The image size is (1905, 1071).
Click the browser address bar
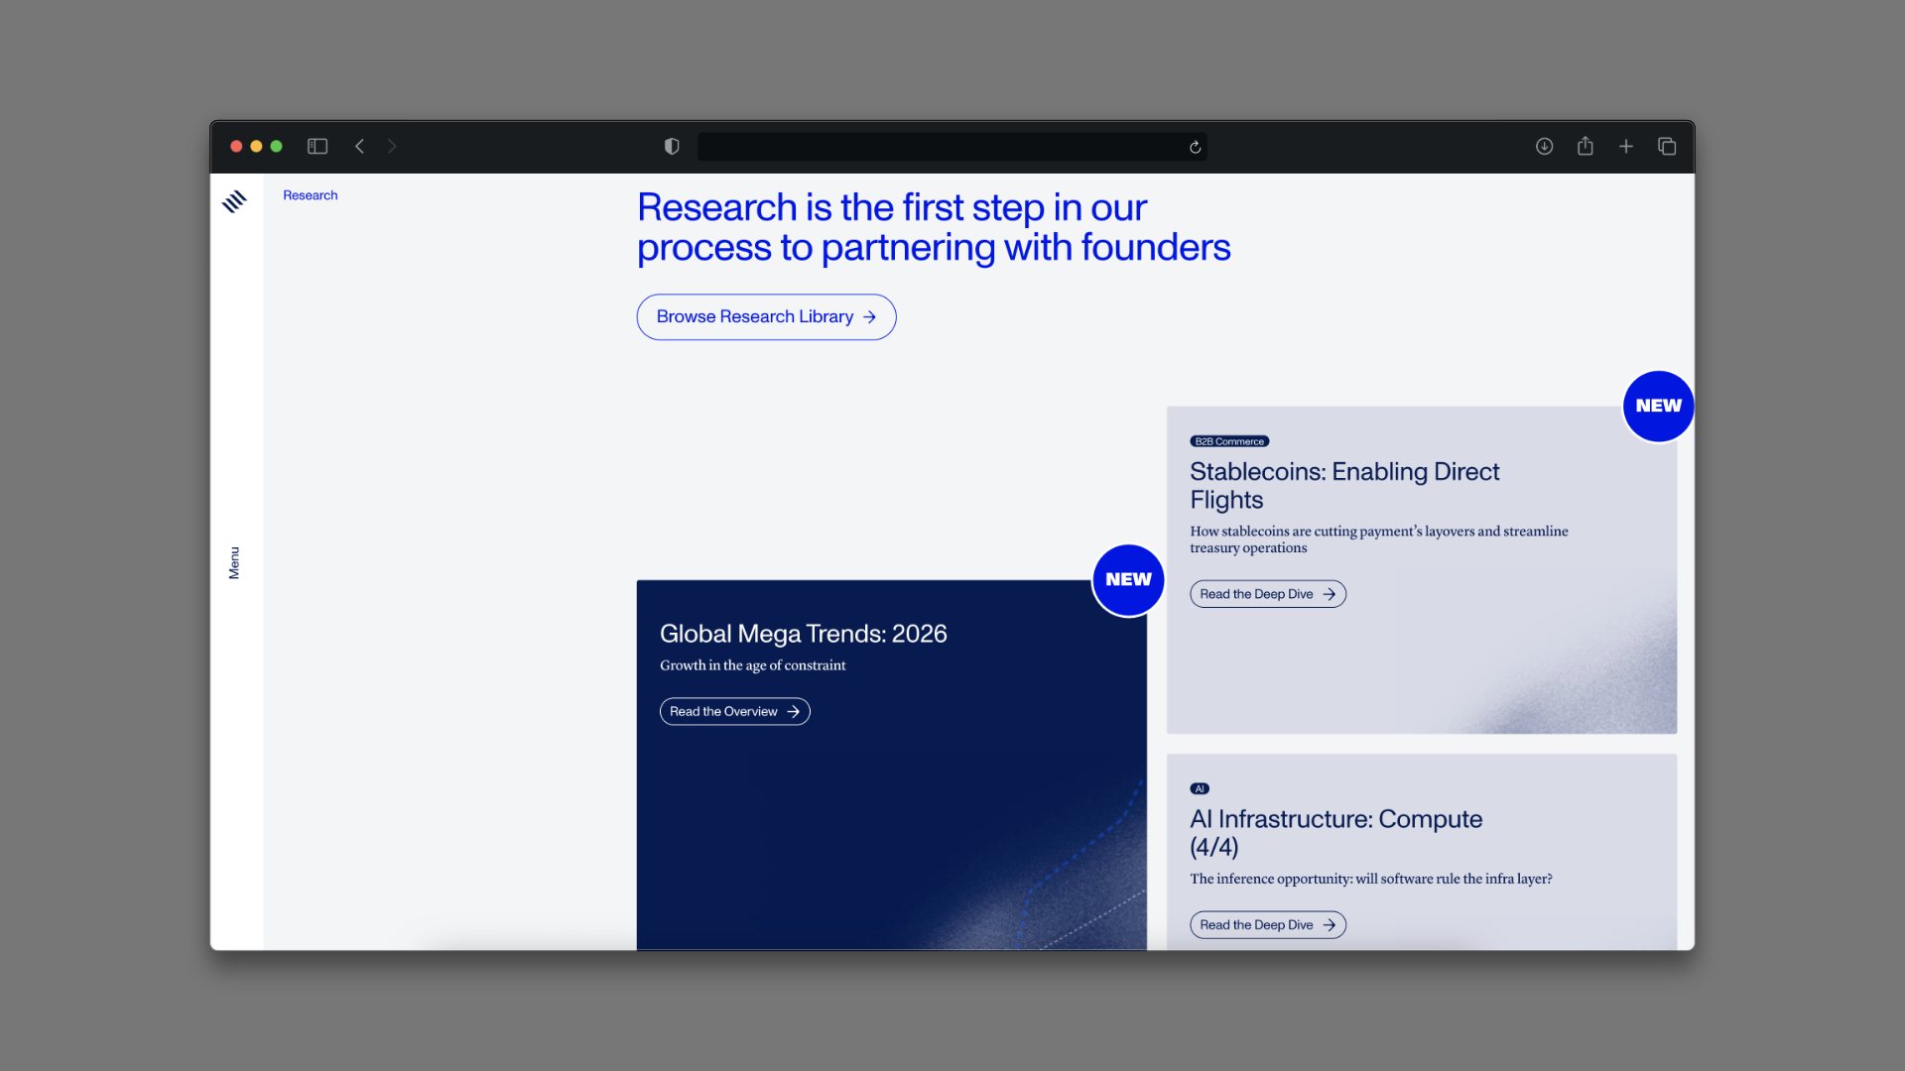pyautogui.click(x=952, y=147)
